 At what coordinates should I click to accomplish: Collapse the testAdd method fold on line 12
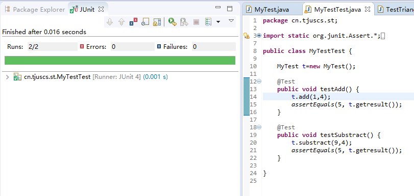pyautogui.click(x=259, y=81)
